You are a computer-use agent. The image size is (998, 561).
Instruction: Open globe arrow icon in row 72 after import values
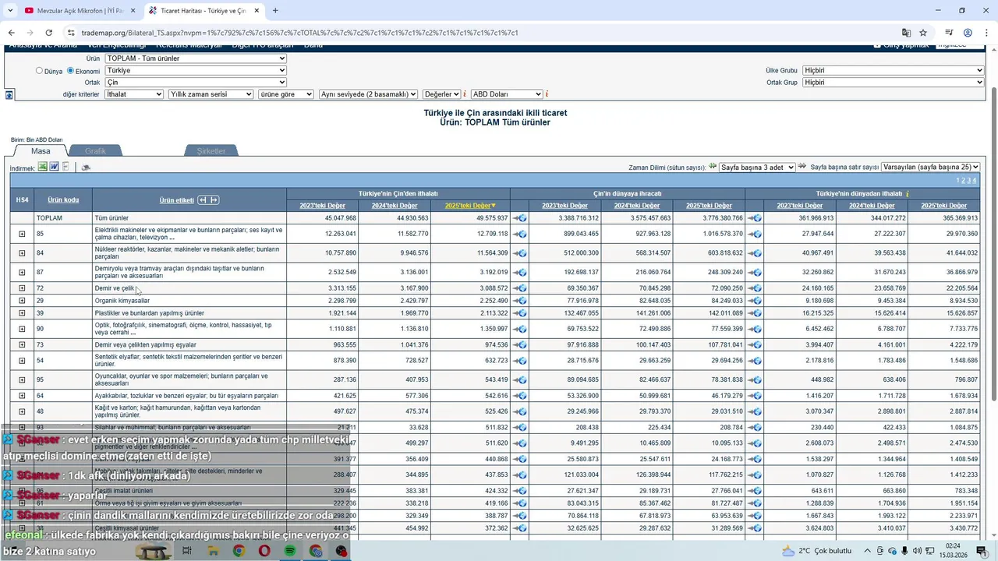pos(519,288)
